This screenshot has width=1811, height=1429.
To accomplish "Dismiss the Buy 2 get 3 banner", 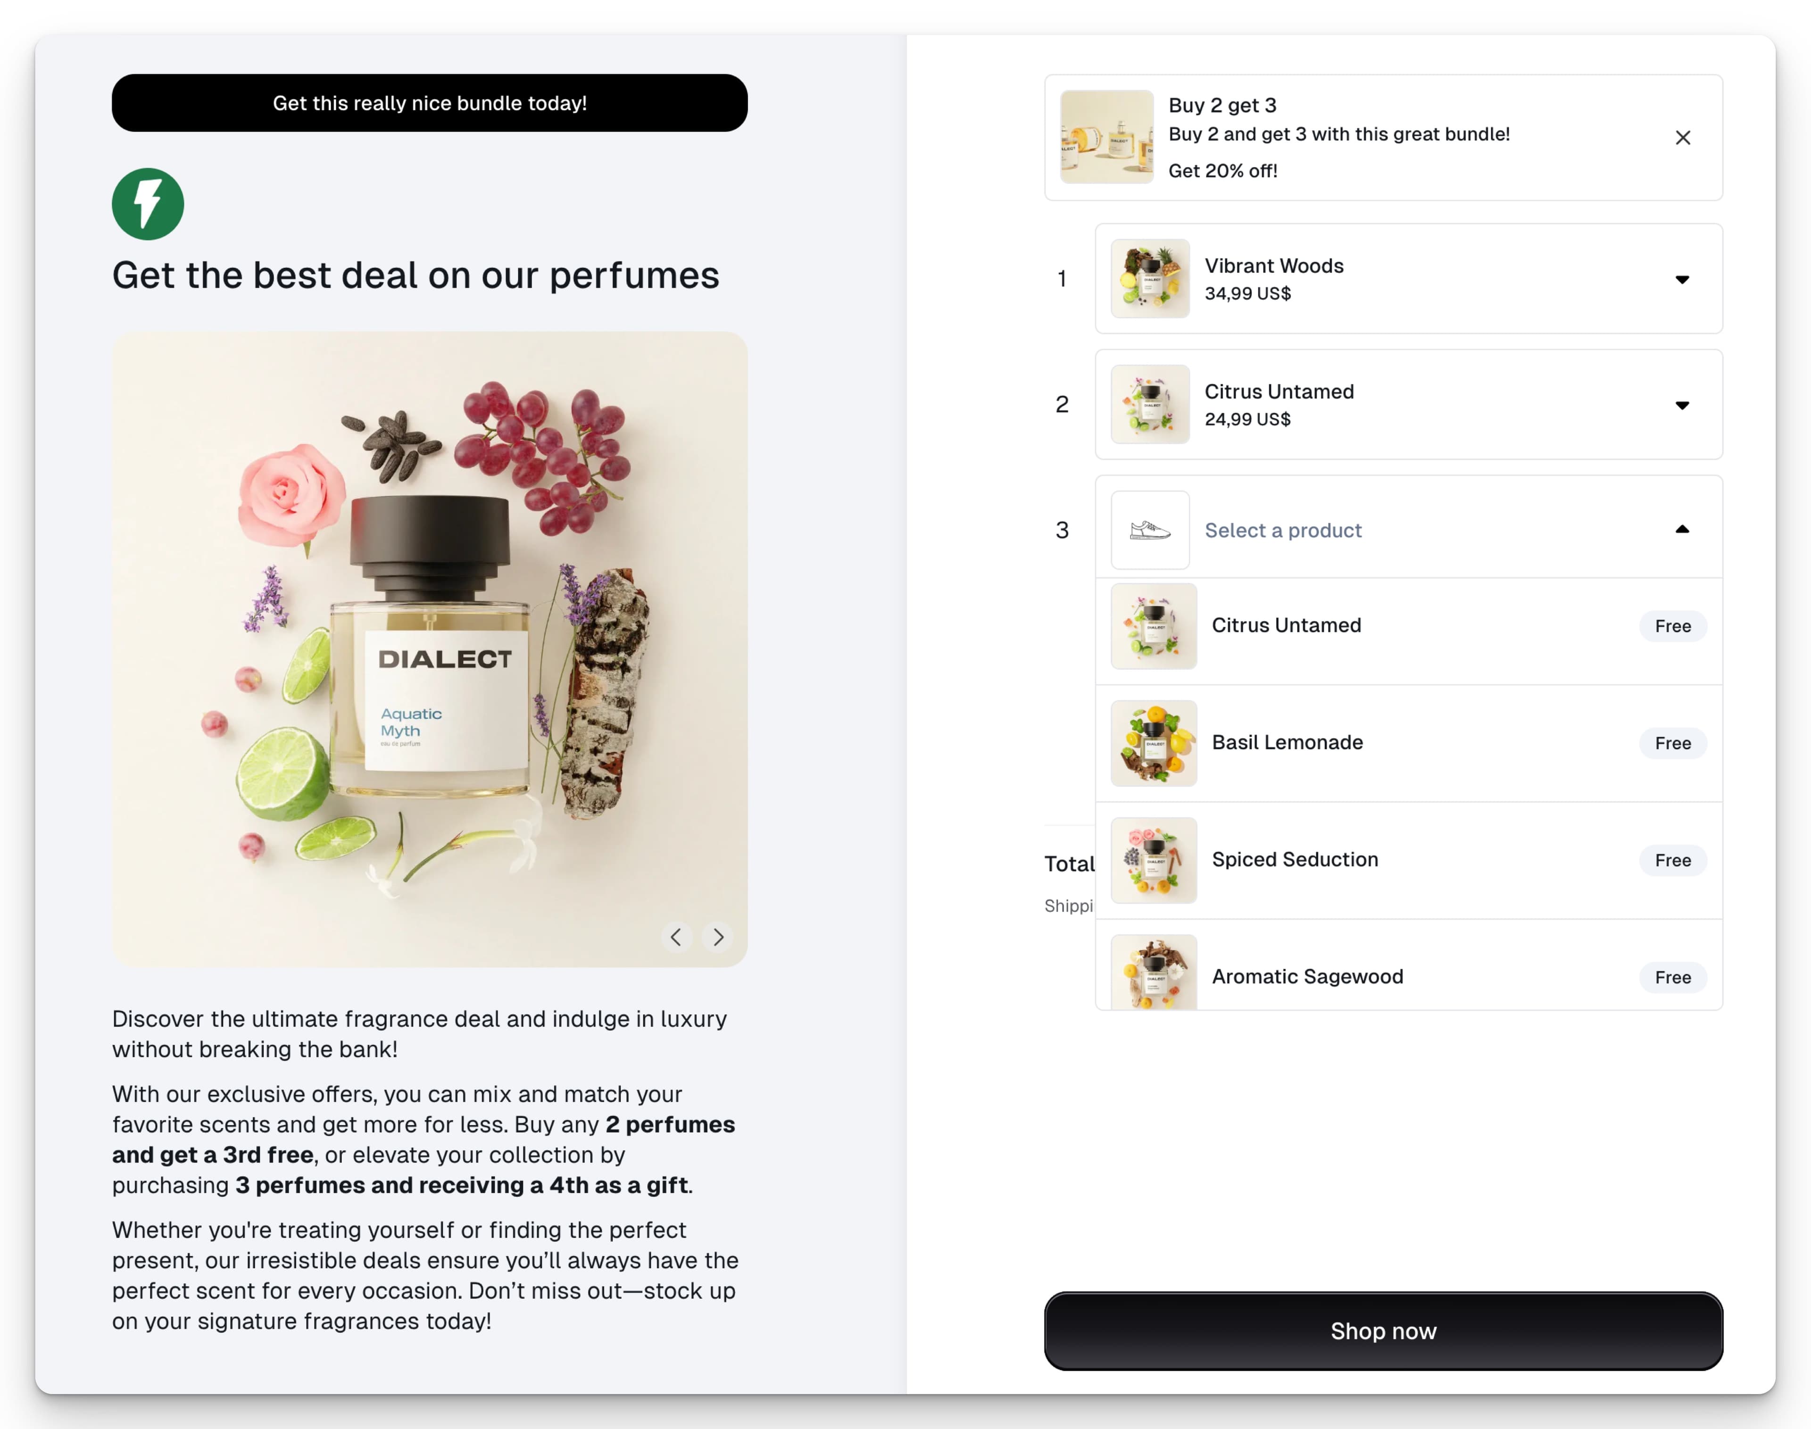I will point(1683,137).
